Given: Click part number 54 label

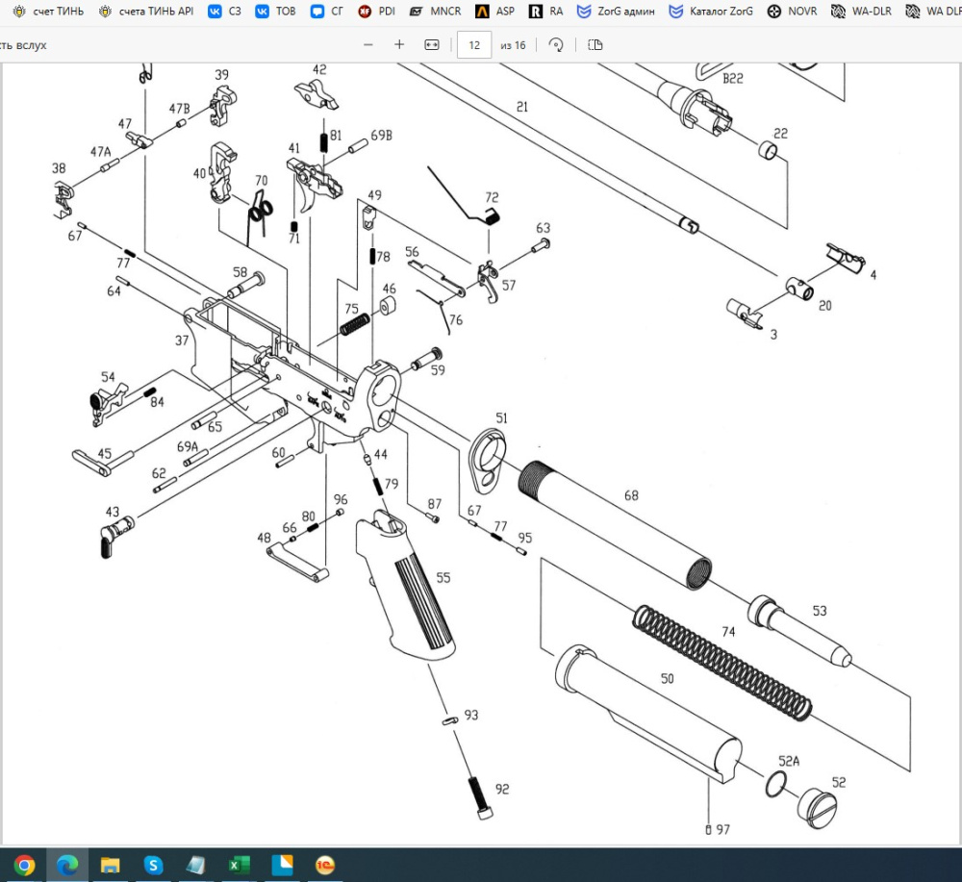Looking at the screenshot, I should point(108,377).
